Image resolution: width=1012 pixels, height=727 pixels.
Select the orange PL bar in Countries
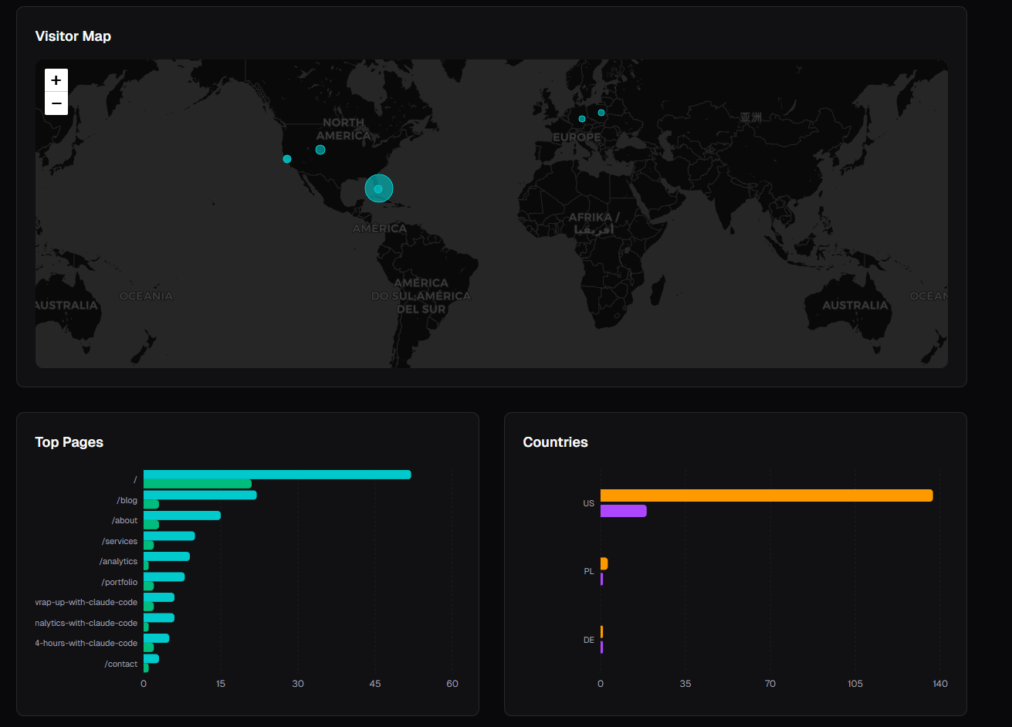(604, 563)
